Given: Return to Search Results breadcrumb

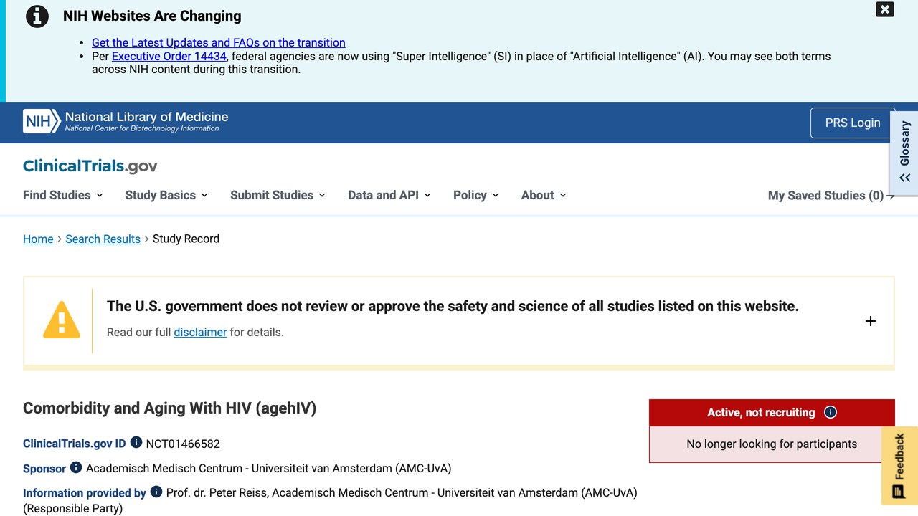Looking at the screenshot, I should (x=103, y=239).
